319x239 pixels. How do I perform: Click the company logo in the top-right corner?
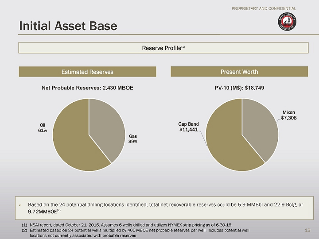(x=288, y=26)
